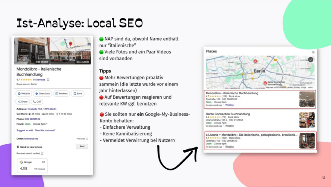Click the Providers info icon

[x=87, y=139]
